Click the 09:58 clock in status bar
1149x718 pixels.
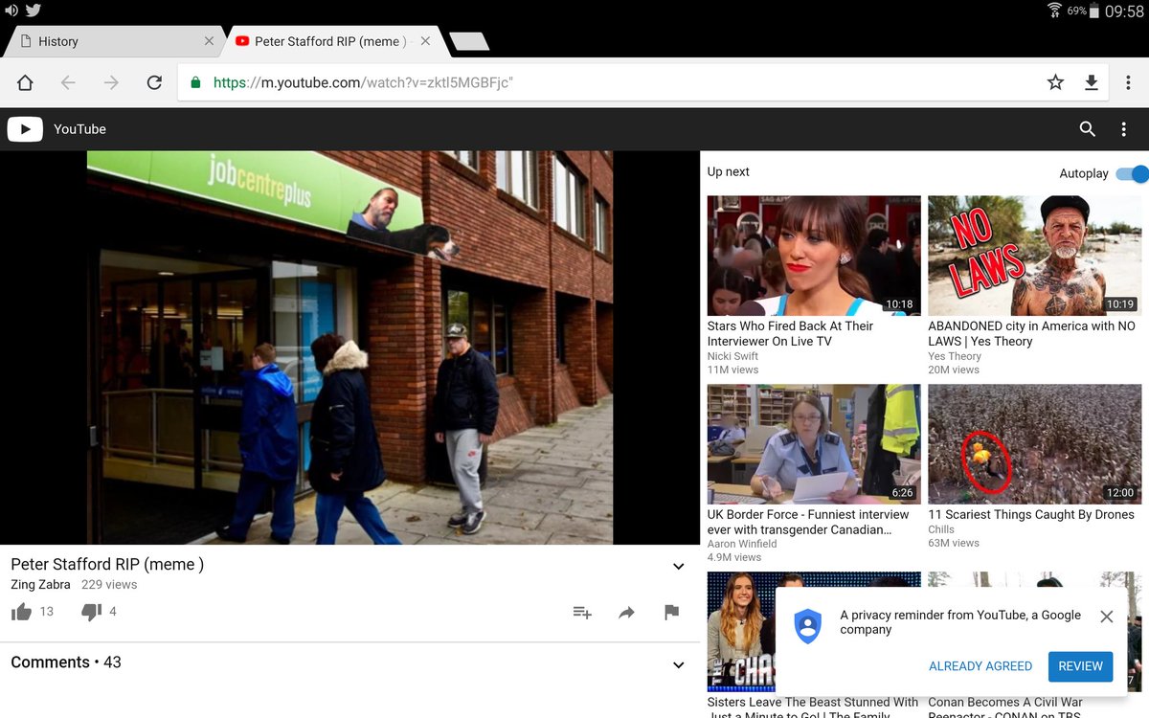click(1124, 11)
